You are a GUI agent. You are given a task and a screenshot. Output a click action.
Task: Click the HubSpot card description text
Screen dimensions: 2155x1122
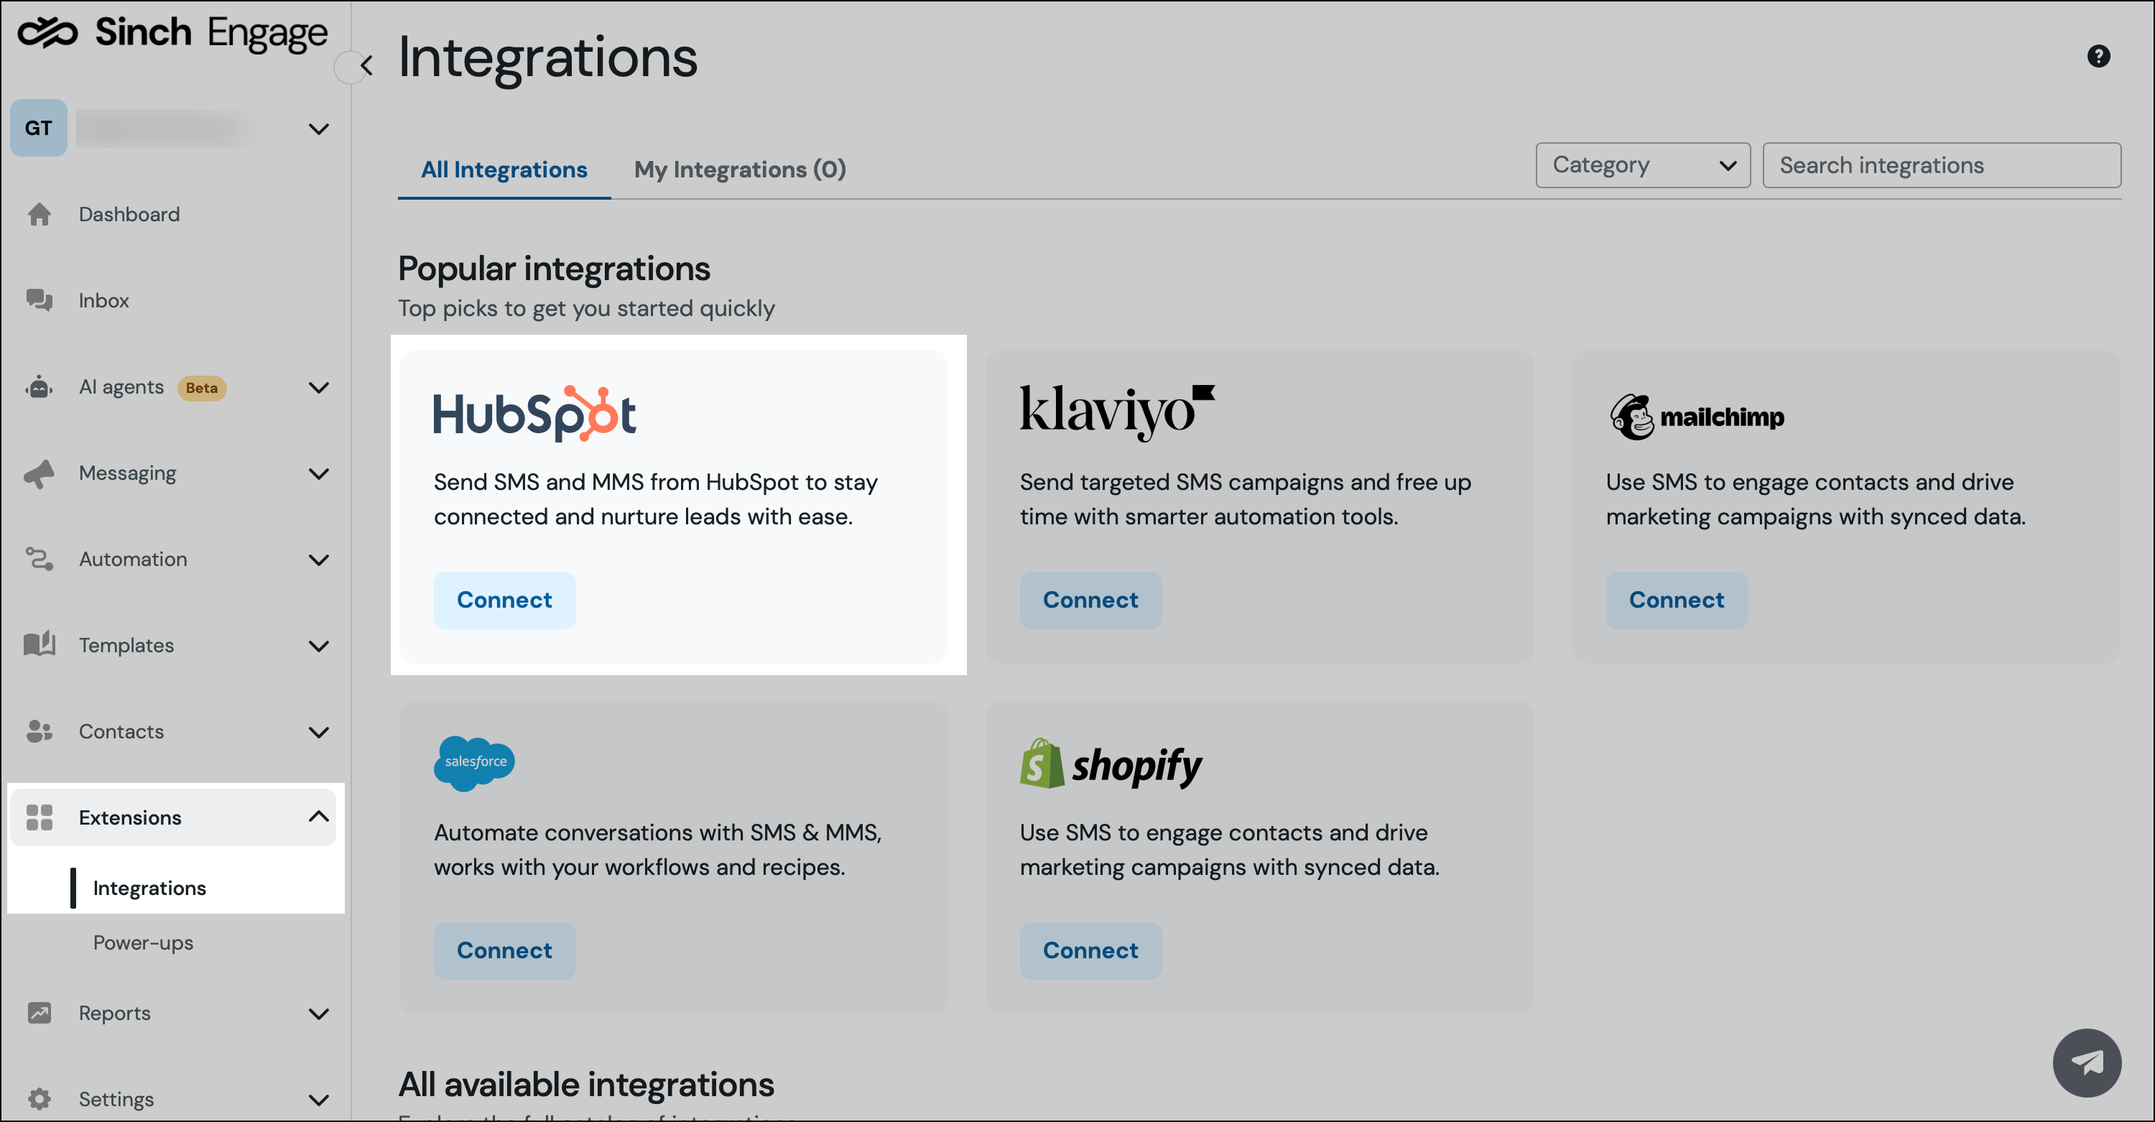[x=655, y=499]
